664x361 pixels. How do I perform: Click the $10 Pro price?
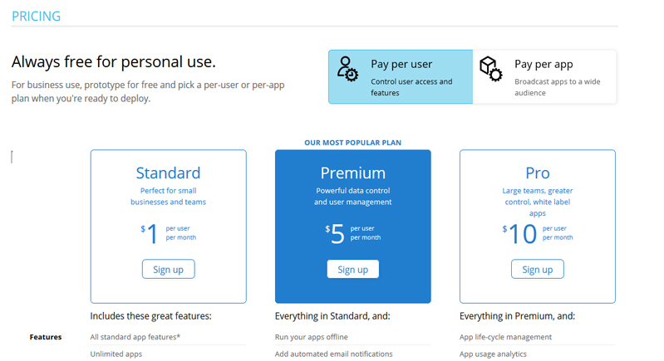pyautogui.click(x=520, y=234)
